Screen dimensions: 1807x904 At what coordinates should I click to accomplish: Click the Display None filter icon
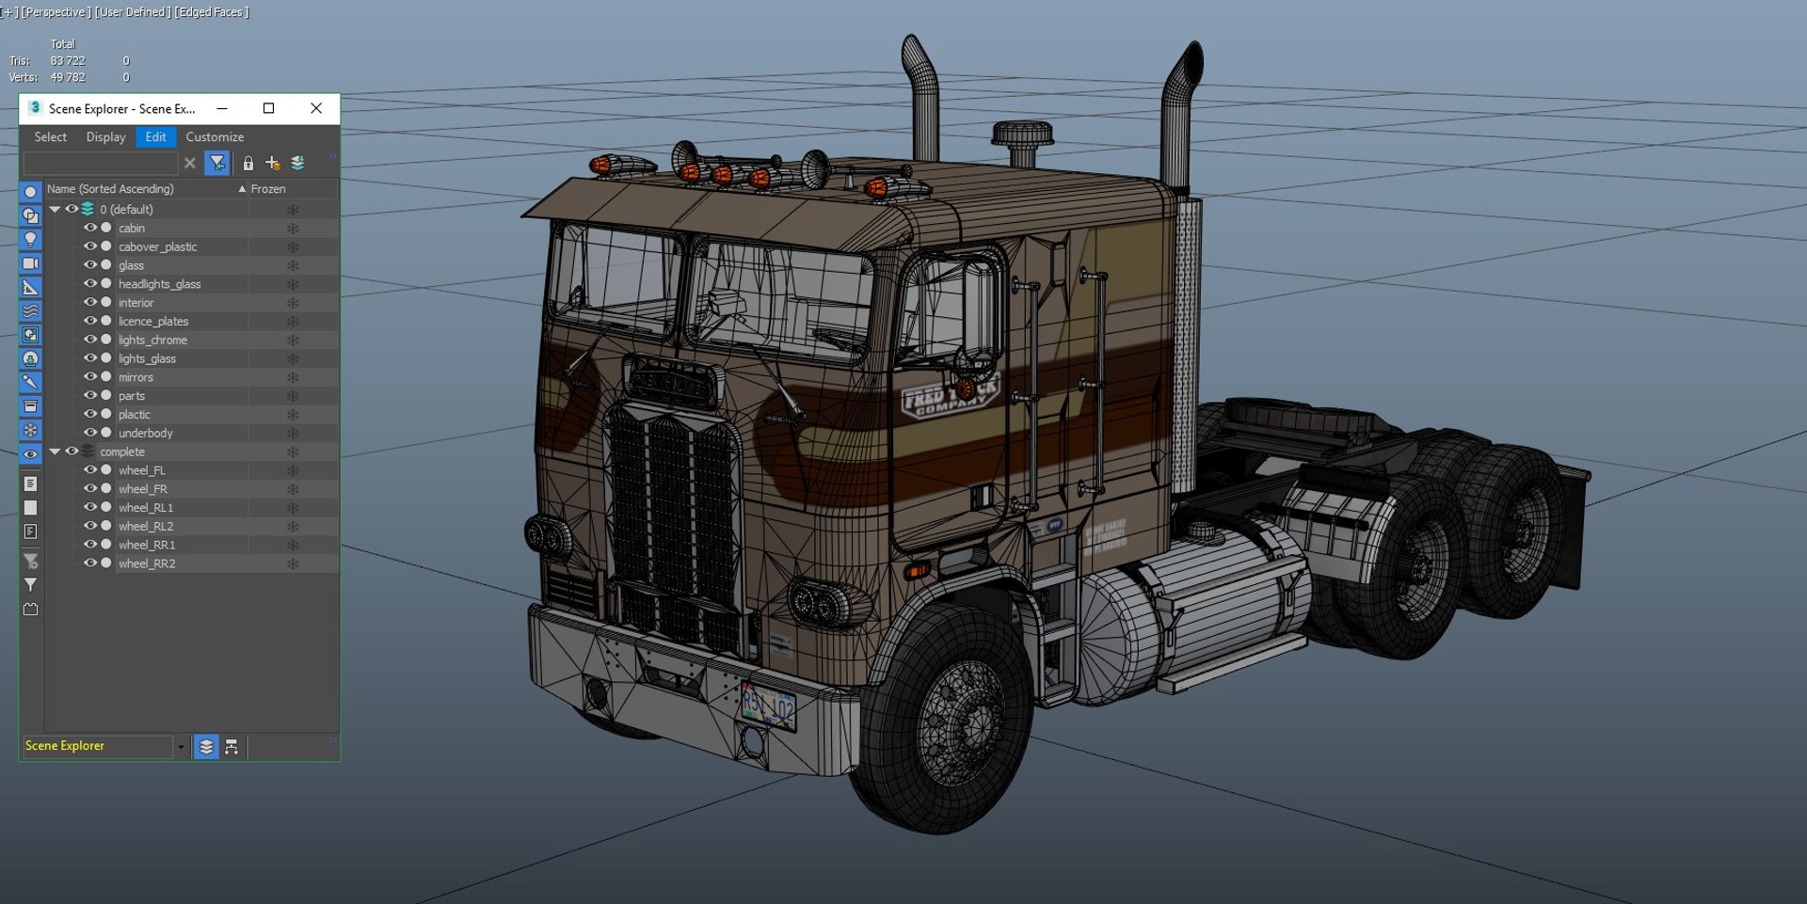[30, 508]
